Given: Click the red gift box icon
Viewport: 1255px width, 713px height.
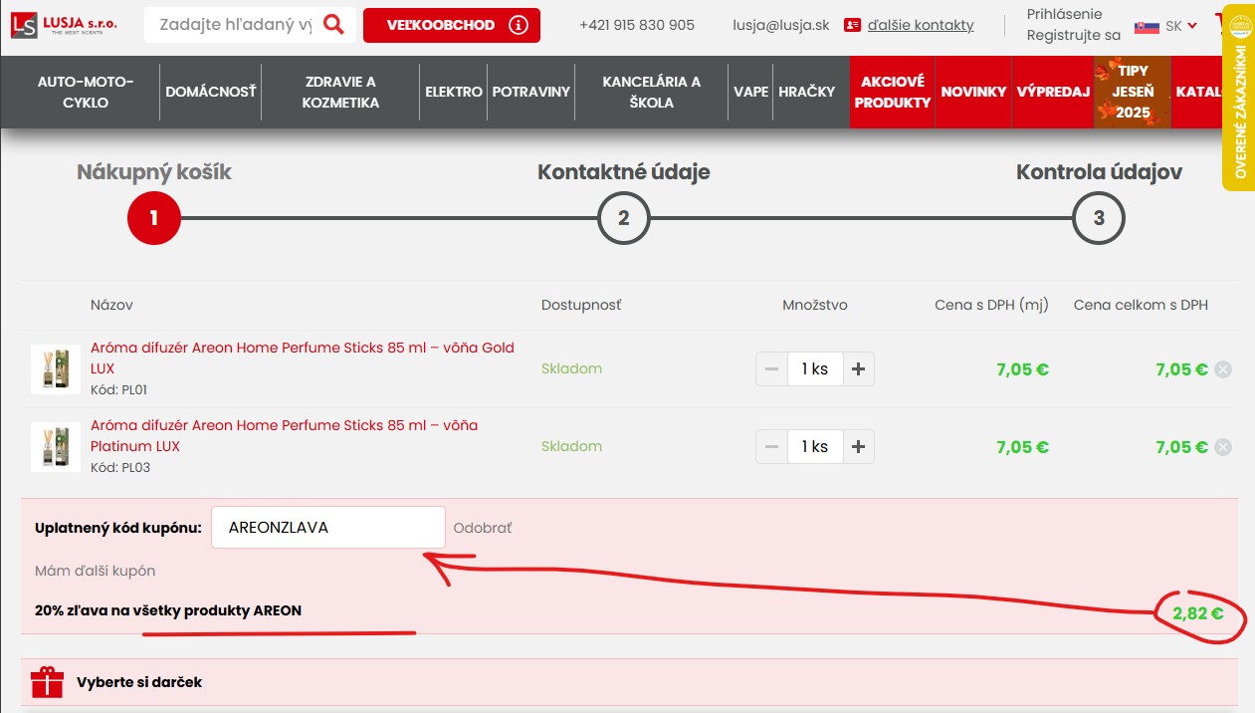Looking at the screenshot, I should [47, 682].
